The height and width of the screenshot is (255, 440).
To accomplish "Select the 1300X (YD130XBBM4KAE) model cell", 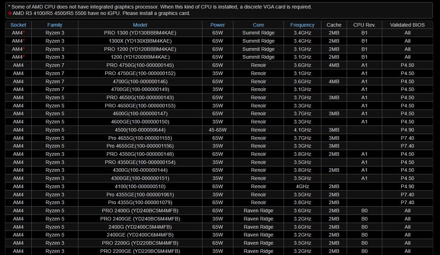I will 140,41.
